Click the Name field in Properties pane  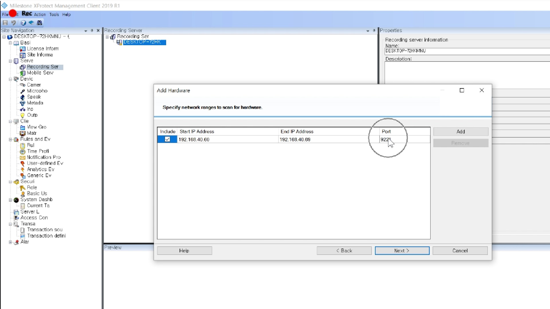[467, 51]
